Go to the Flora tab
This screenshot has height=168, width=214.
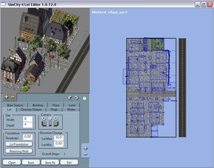pos(56,105)
